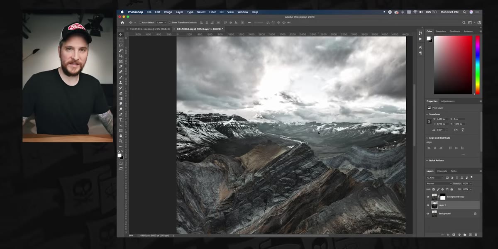Screen dimensions: 498x249
Task: Create a new layer icon
Action: [x=470, y=235]
